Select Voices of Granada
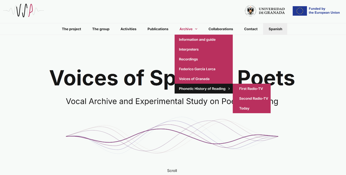 tap(194, 79)
